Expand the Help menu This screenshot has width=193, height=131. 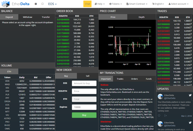pyautogui.click(x=100, y=4)
